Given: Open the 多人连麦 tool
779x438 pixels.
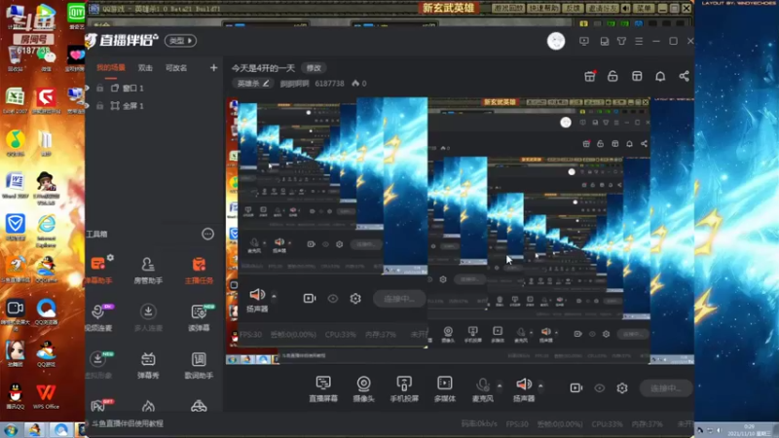Looking at the screenshot, I should 148,317.
